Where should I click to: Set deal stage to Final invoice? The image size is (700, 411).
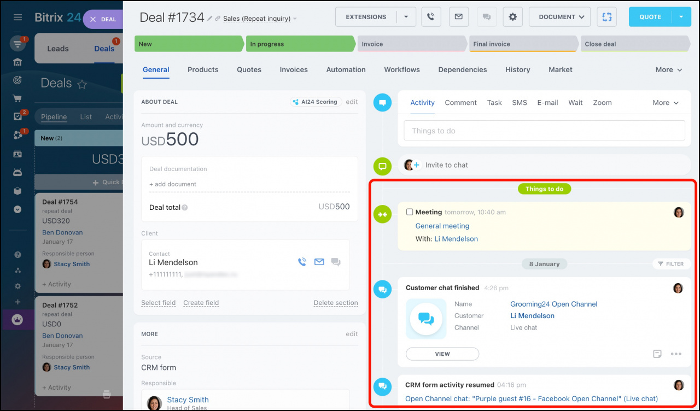click(523, 44)
